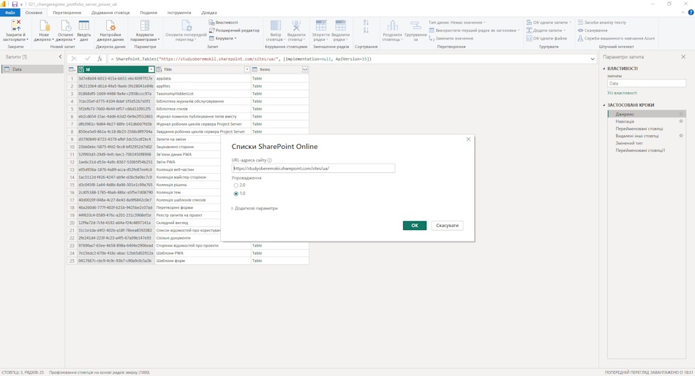
Task: Click Оновити попередній перегляд icon
Action: point(186,26)
